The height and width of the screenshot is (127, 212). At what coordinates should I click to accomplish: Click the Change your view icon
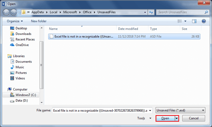tap(179, 21)
